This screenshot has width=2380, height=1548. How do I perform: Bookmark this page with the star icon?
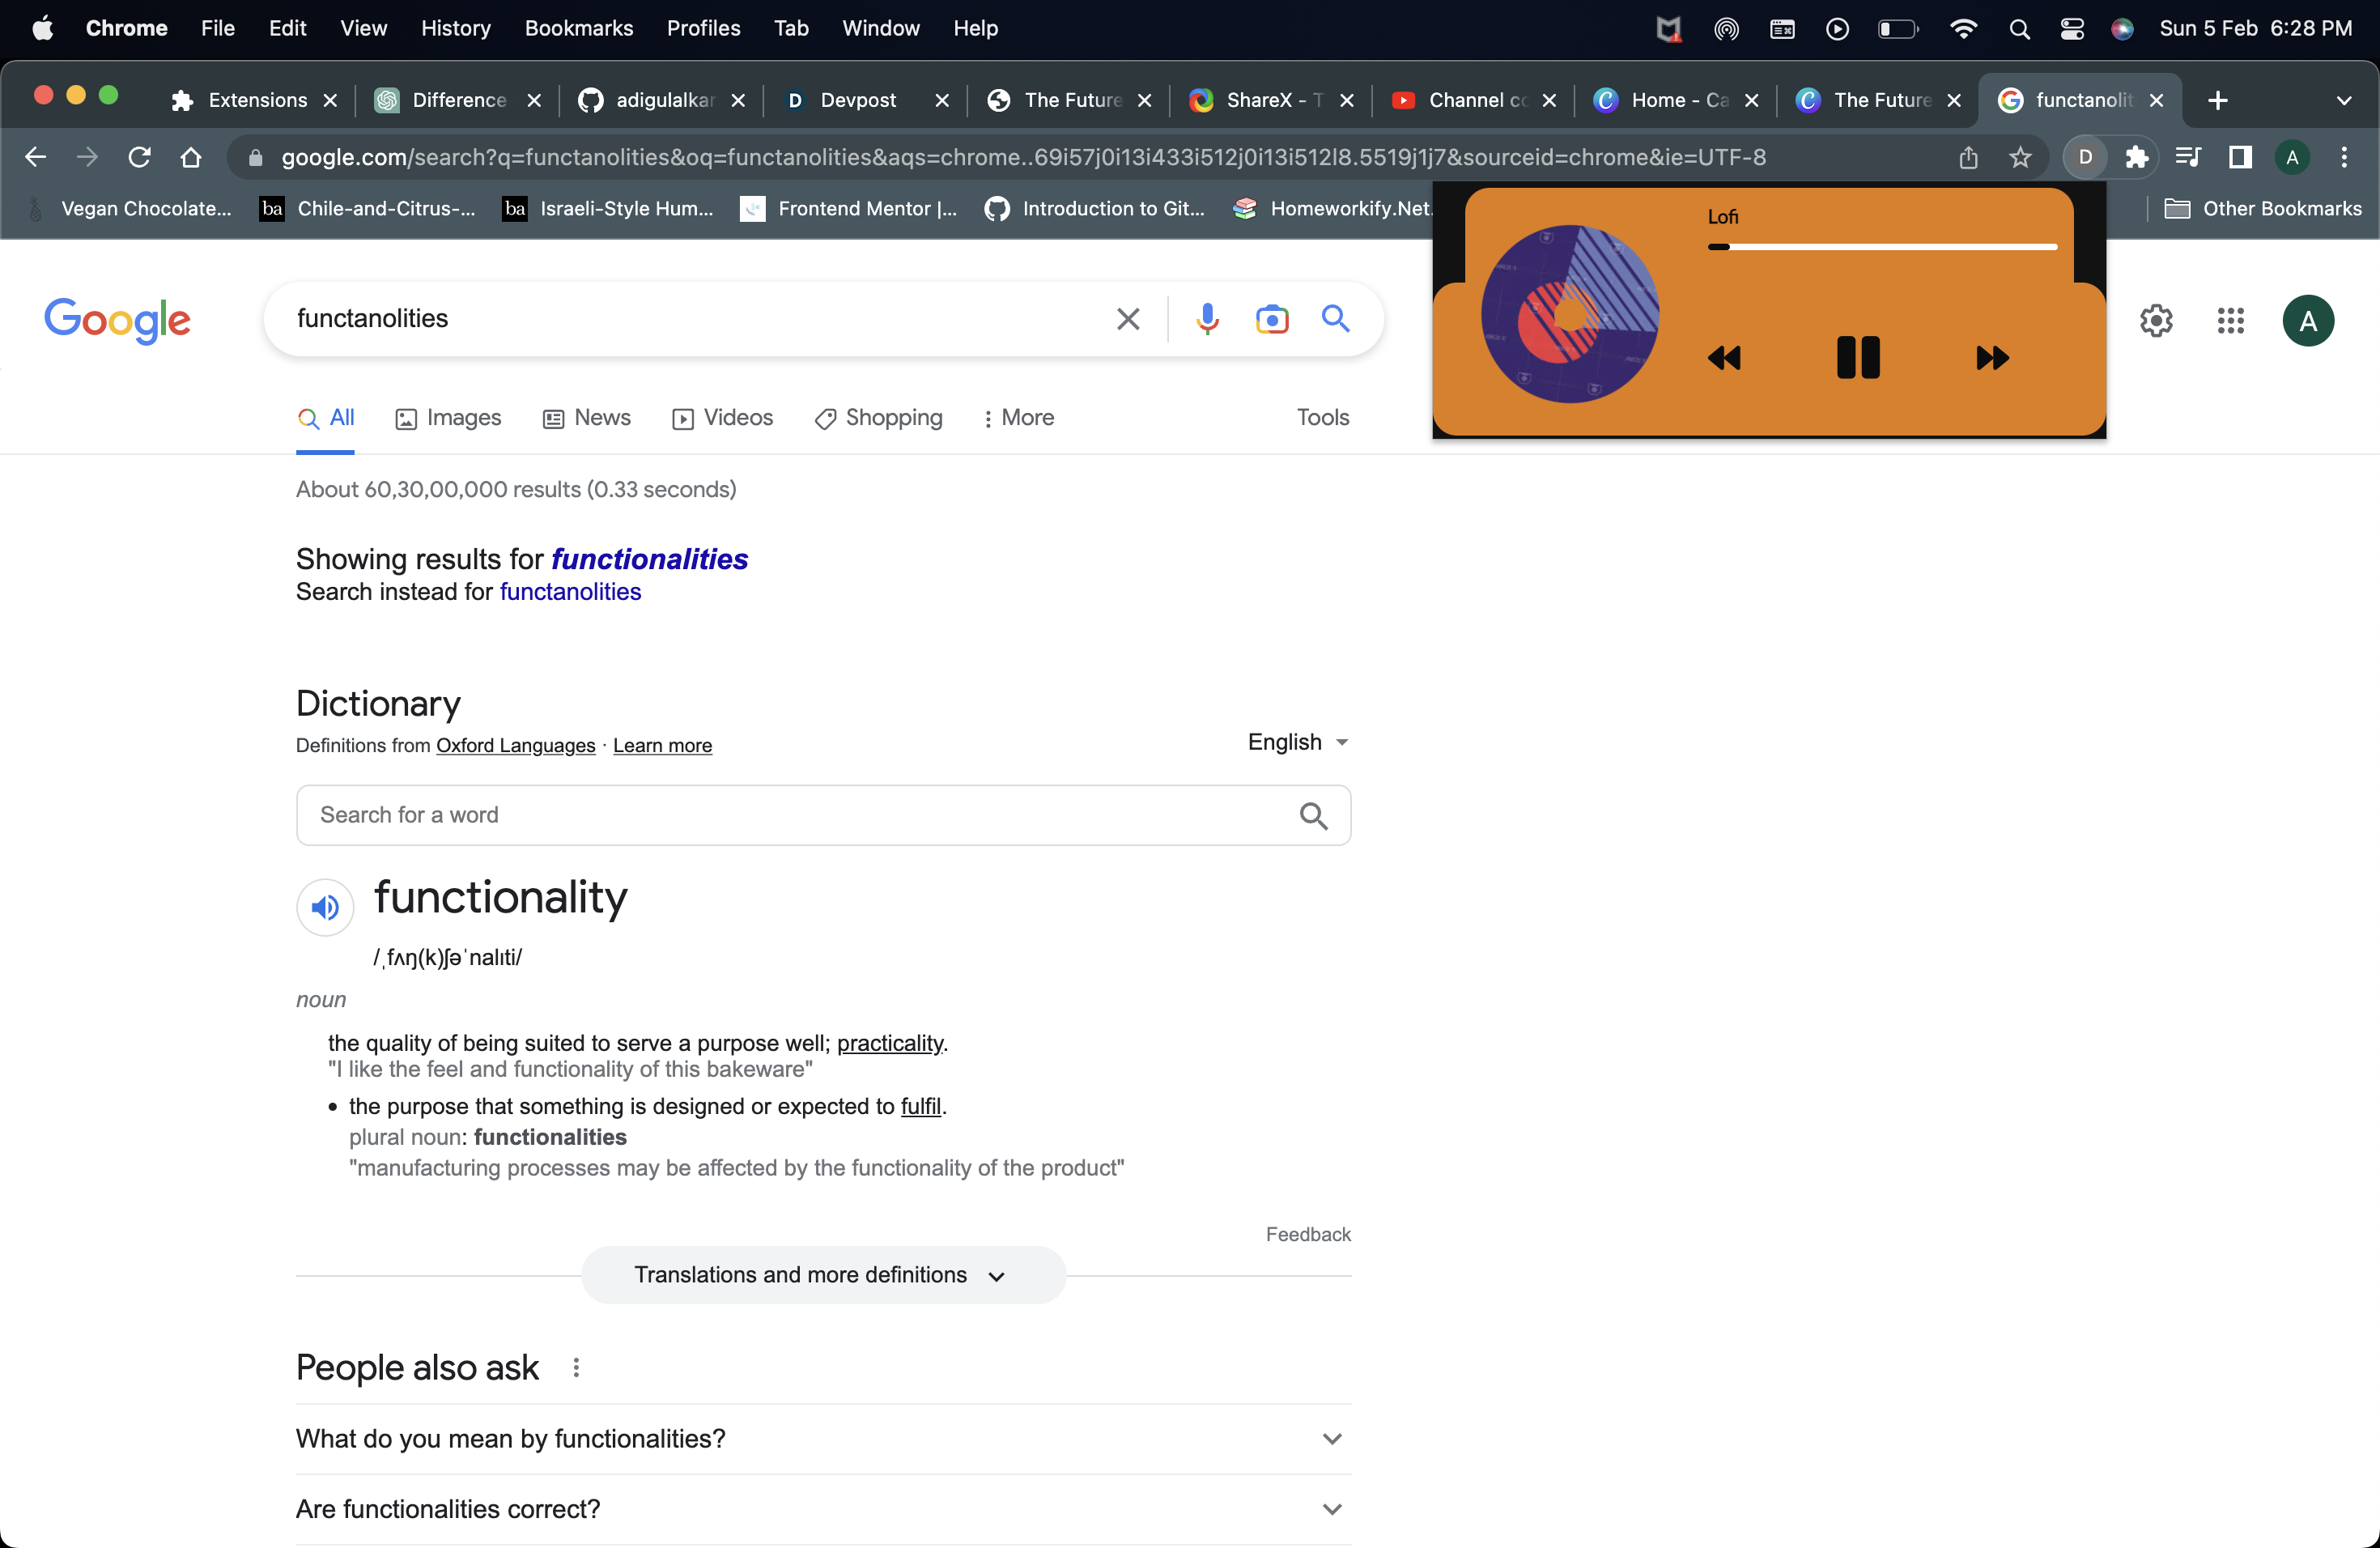pos(2020,157)
